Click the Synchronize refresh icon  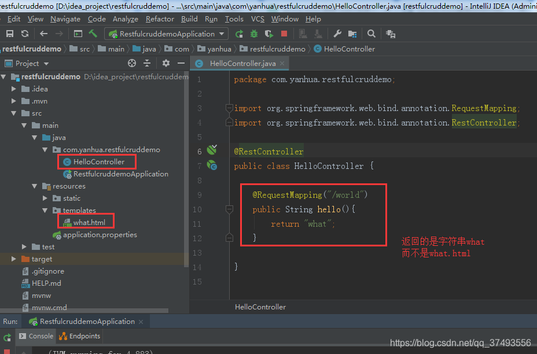pyautogui.click(x=25, y=34)
